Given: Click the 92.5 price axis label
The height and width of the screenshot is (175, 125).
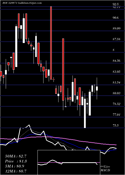Looking at the screenshot, I should tap(115, 4).
